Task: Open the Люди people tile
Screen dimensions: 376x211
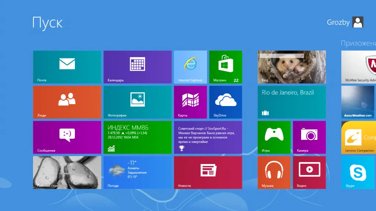Action: pos(67,102)
